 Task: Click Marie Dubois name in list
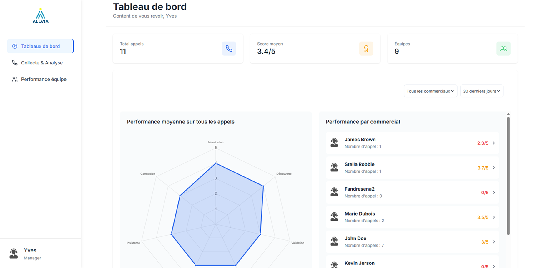(360, 214)
